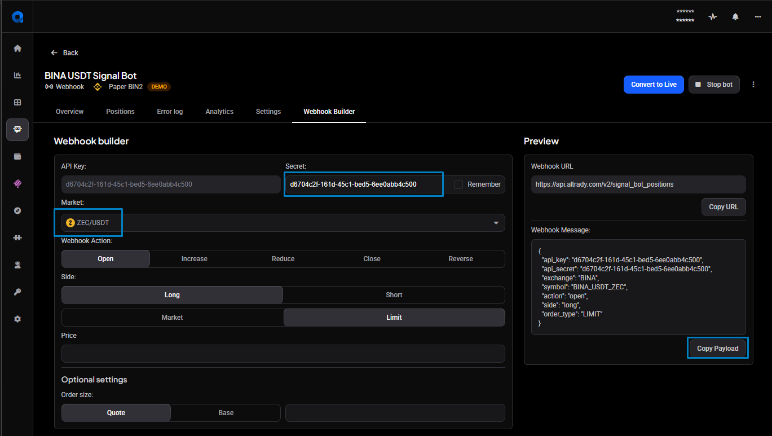Click the Back arrow
Image resolution: width=772 pixels, height=436 pixels.
[54, 52]
